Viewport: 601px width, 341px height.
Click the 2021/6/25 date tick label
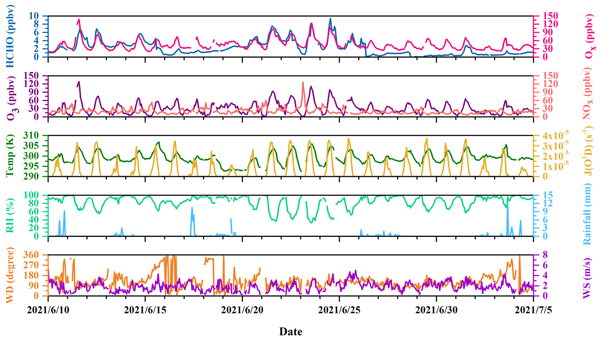pos(339,310)
